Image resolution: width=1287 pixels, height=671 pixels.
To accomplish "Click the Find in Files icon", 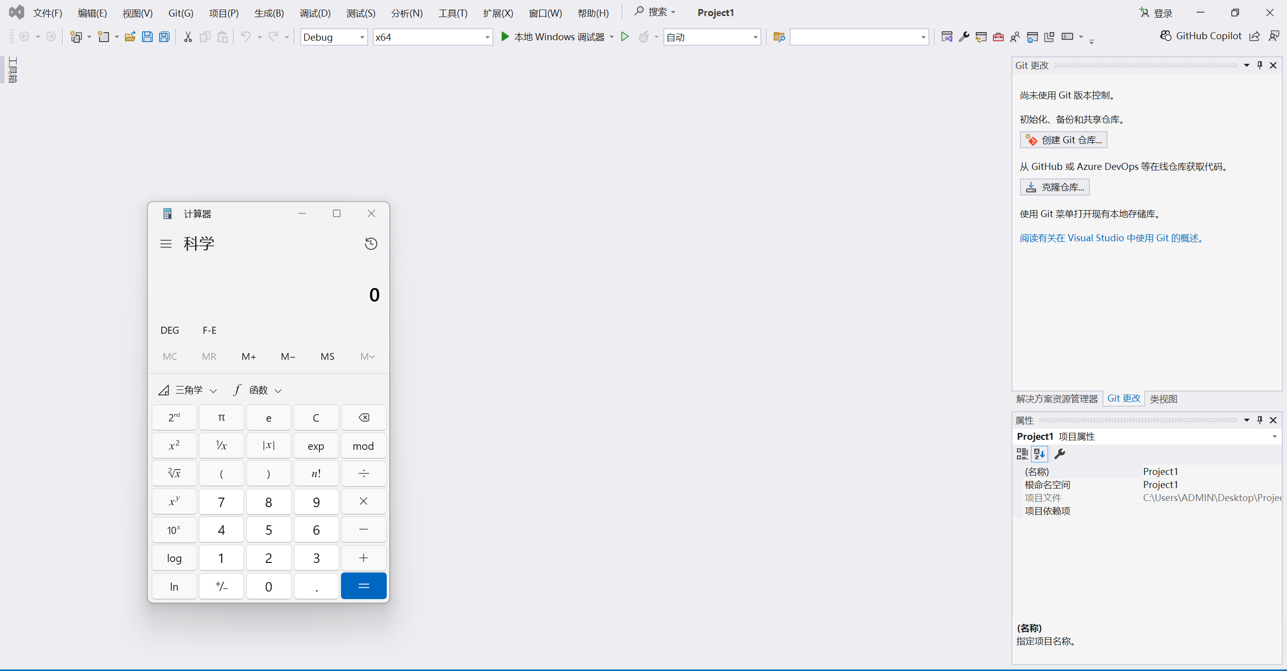I will [779, 37].
